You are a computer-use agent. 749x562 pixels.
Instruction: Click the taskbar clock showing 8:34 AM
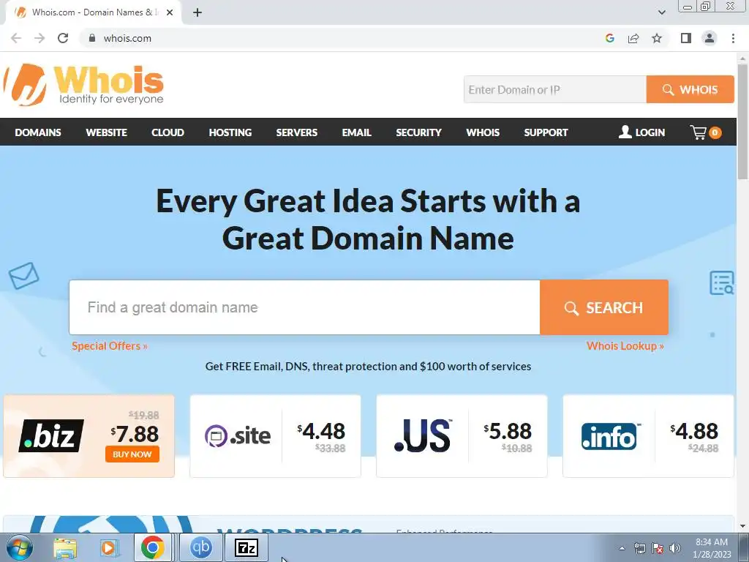coord(712,547)
